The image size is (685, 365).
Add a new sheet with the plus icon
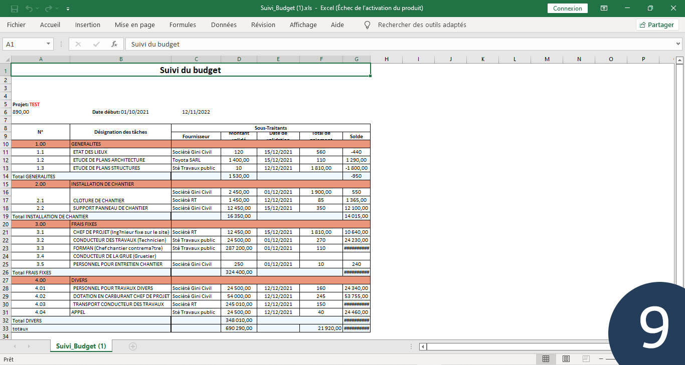click(x=133, y=346)
